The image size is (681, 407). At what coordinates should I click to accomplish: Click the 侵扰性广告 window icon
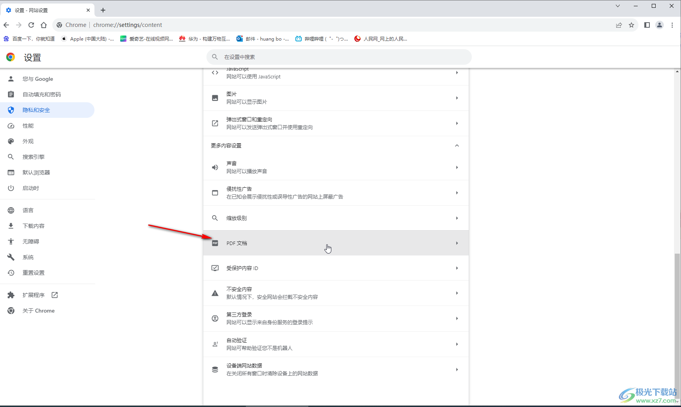[x=215, y=193]
